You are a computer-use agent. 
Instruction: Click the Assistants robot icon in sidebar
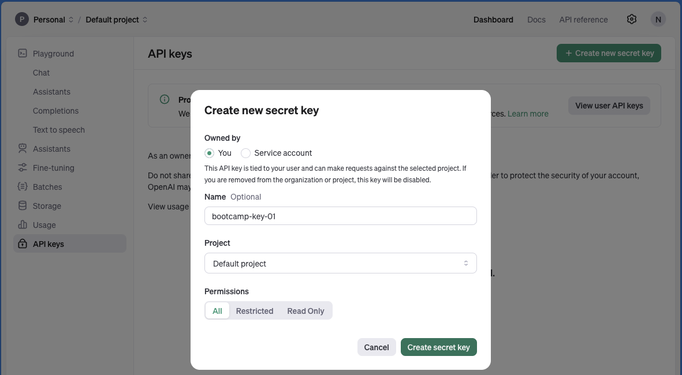(22, 149)
